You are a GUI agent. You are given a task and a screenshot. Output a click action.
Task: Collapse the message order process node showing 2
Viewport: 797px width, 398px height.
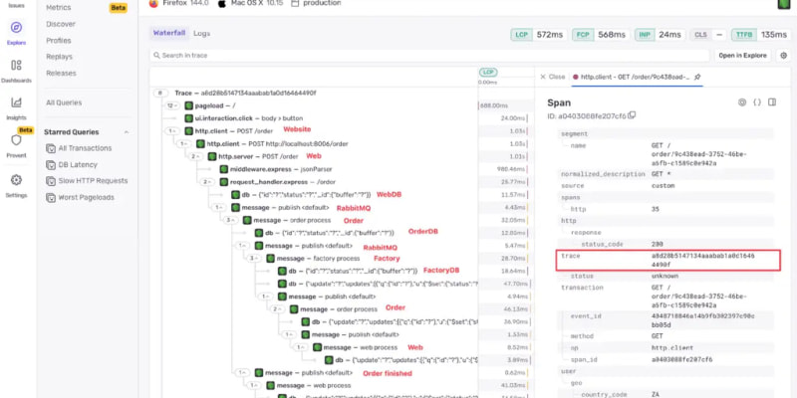pyautogui.click(x=277, y=309)
